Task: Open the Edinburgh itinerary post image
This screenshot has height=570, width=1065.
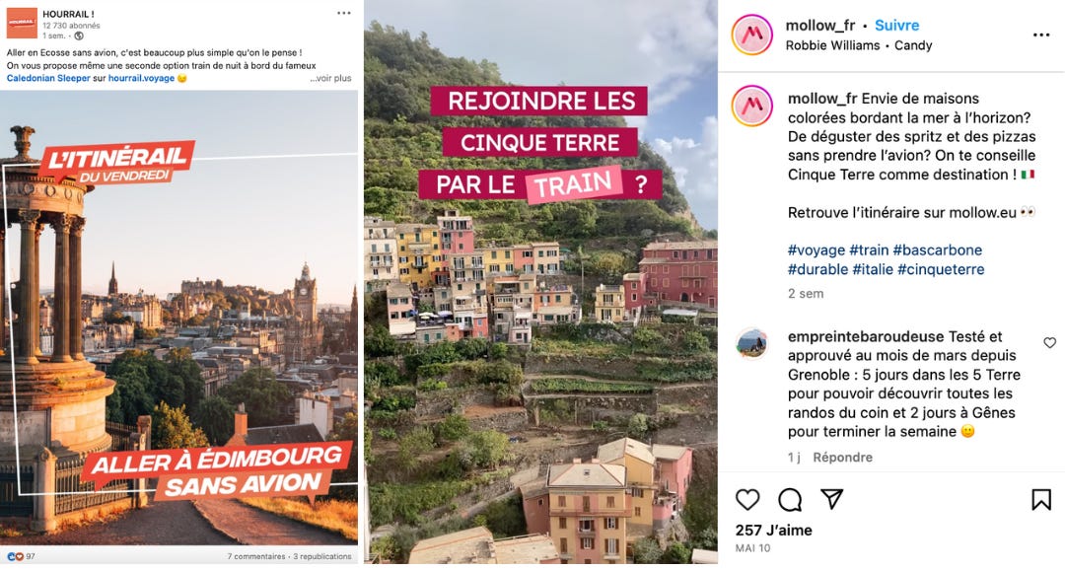Action: point(178,318)
